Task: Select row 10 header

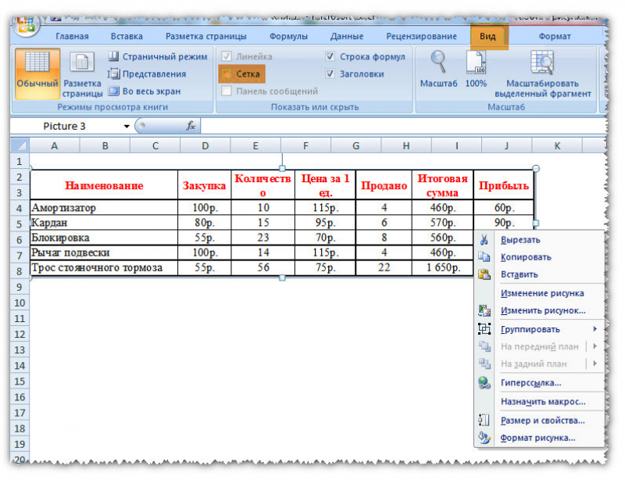Action: point(20,303)
